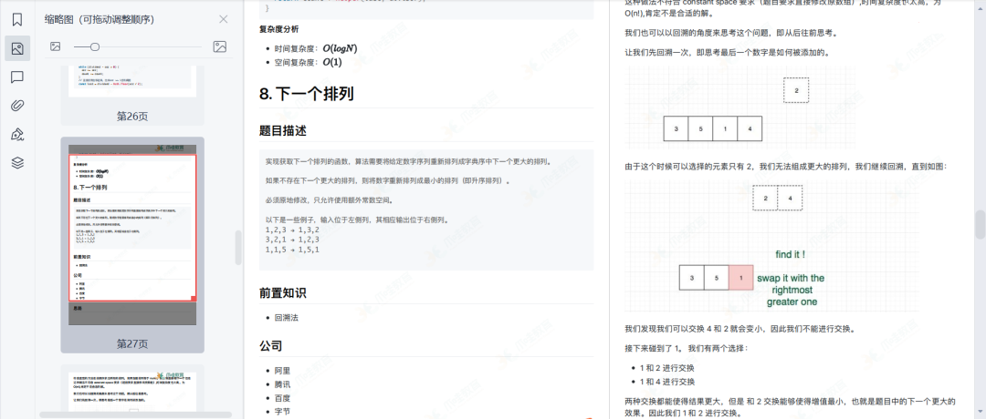Open the attachments paperclip icon
The height and width of the screenshot is (419, 986).
pos(17,106)
